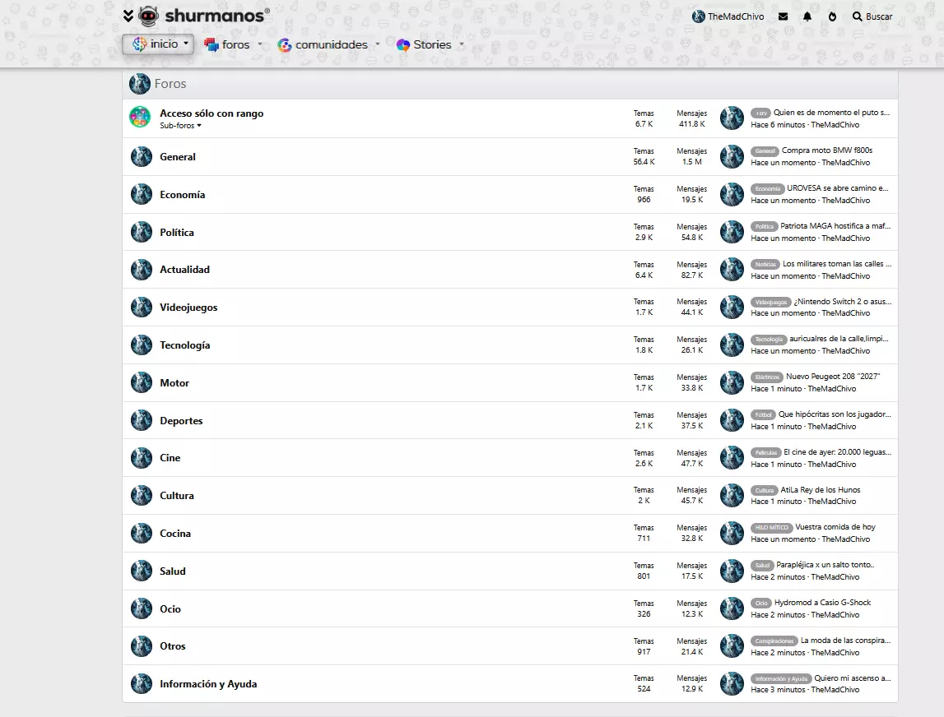
Task: Expand the Stories dropdown arrow
Action: pos(462,44)
